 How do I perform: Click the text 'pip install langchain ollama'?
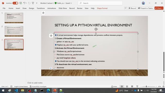66,58
